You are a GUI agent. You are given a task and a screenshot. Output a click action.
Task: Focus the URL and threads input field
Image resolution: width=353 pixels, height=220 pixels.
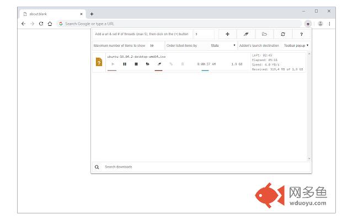142,34
